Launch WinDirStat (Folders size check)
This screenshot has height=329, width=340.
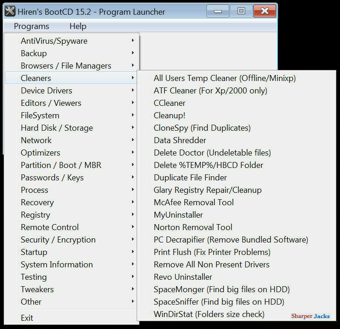point(236,314)
